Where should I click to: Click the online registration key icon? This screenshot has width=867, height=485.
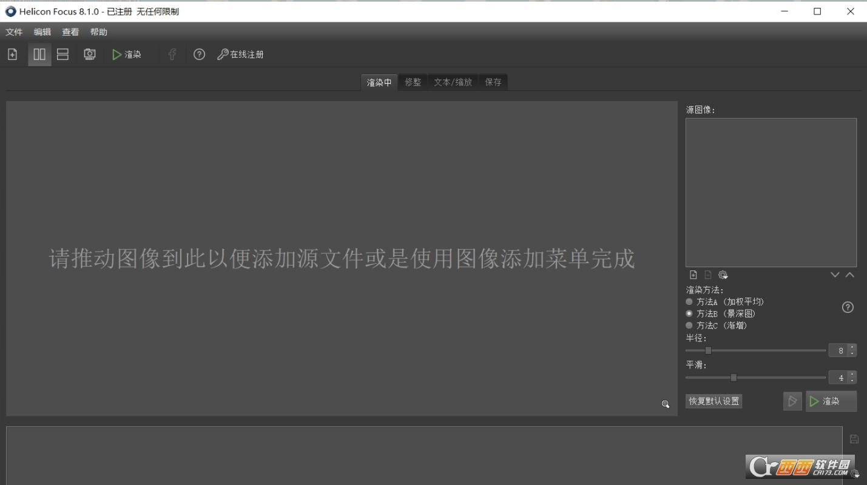click(x=222, y=54)
